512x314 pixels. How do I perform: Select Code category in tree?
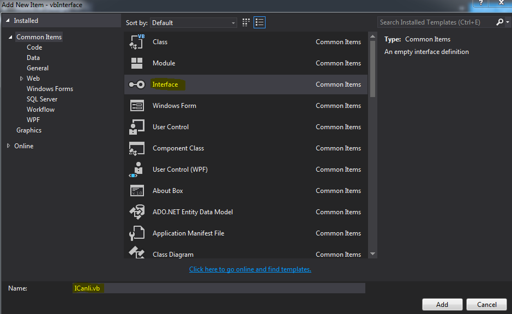coord(34,47)
